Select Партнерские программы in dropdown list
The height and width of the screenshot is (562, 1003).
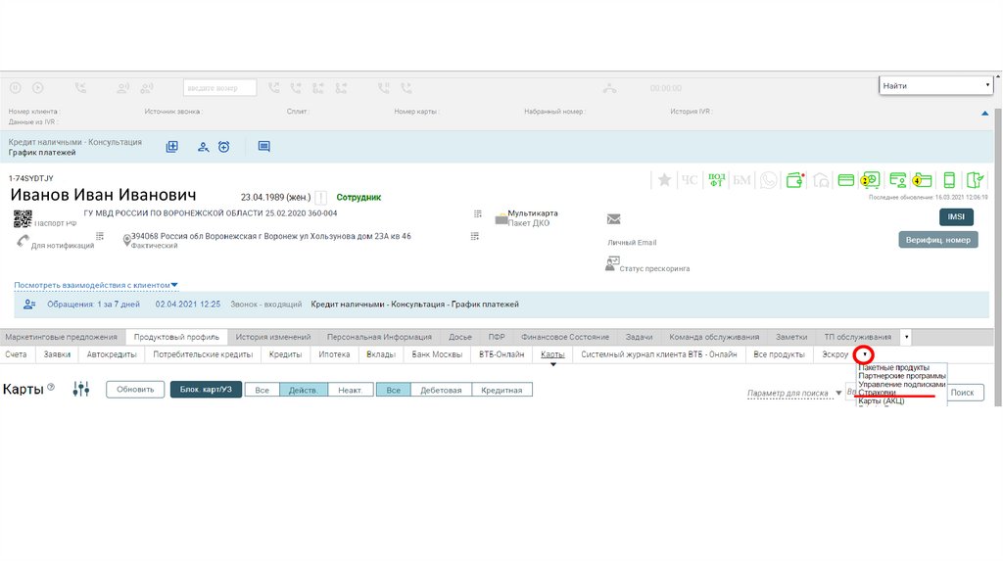coord(901,376)
